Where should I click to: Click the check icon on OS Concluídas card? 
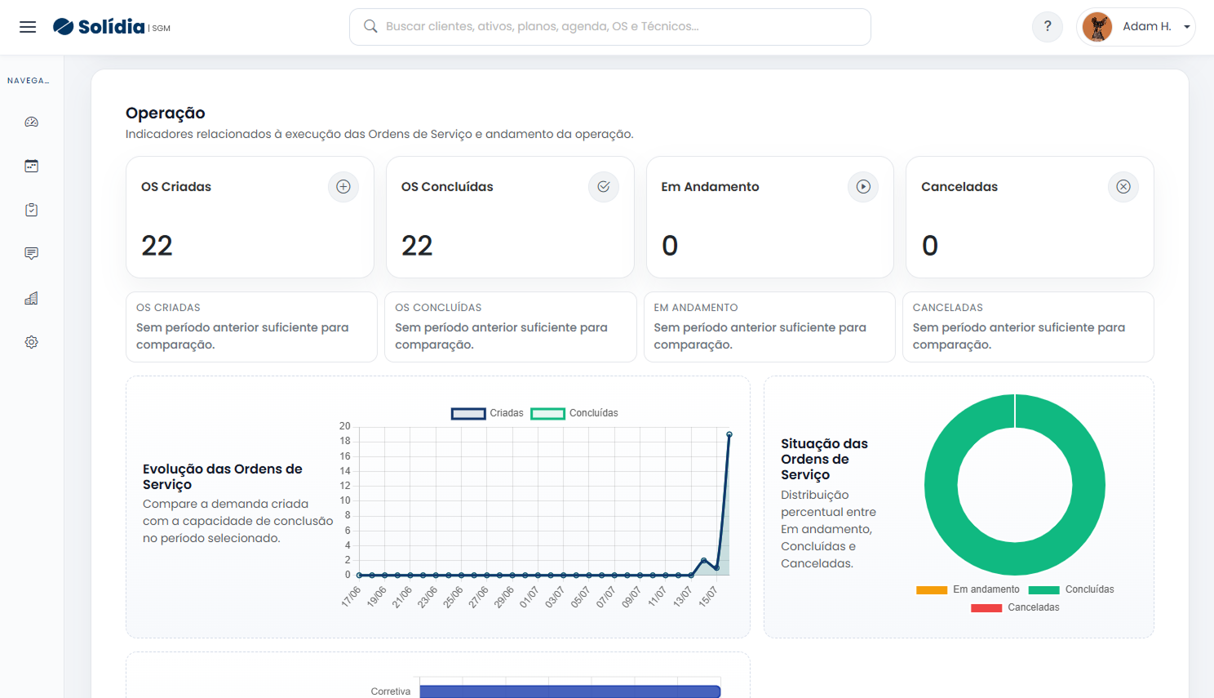[x=604, y=187]
